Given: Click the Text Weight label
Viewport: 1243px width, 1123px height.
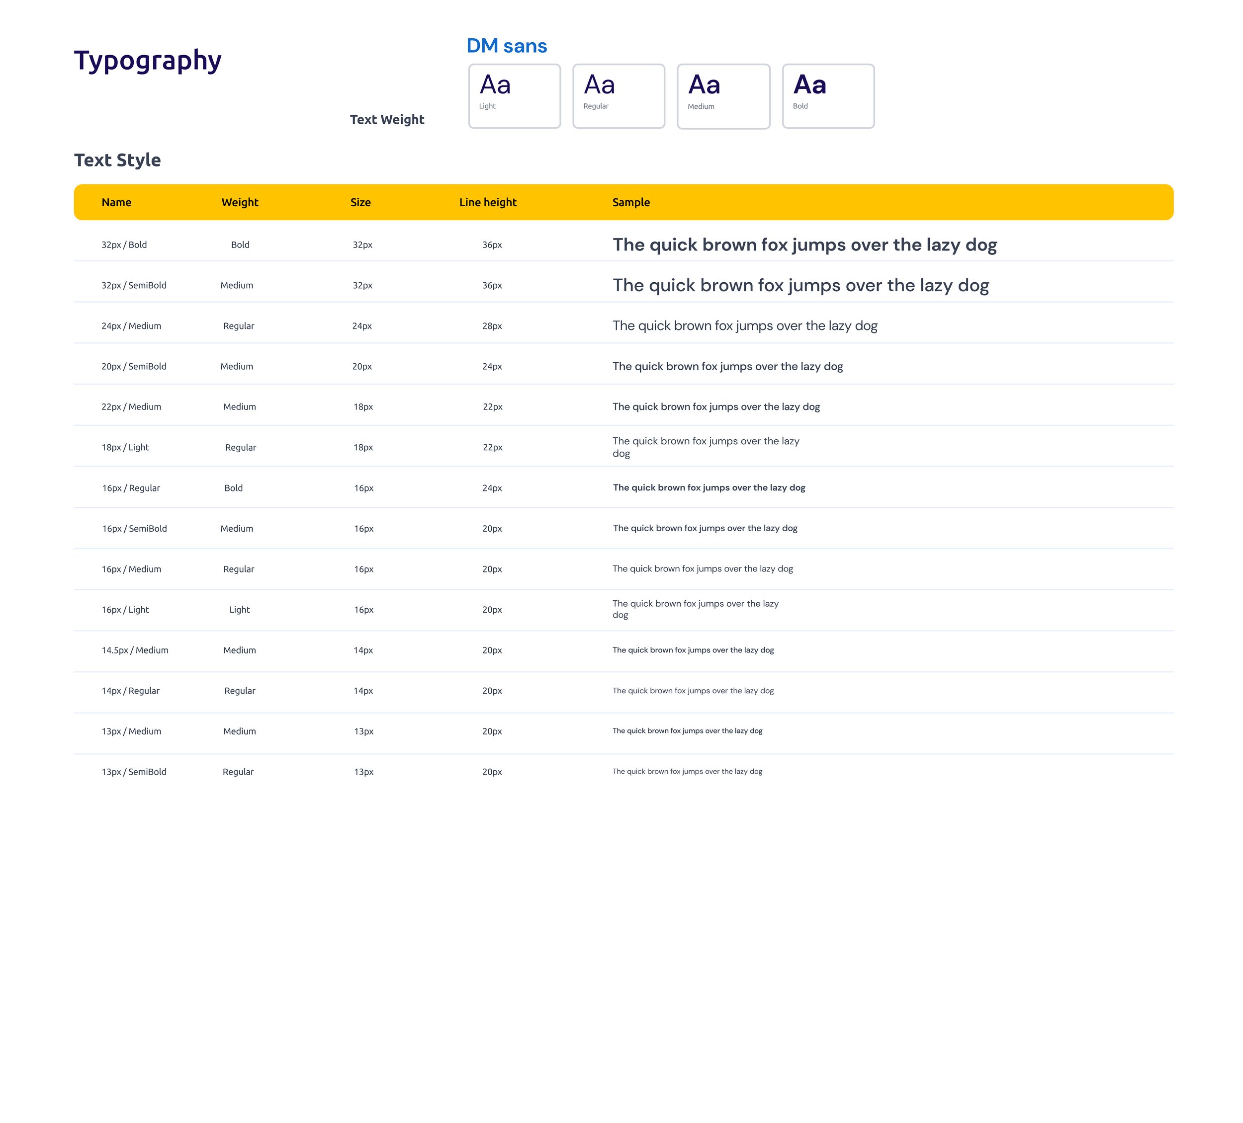Looking at the screenshot, I should tap(387, 120).
